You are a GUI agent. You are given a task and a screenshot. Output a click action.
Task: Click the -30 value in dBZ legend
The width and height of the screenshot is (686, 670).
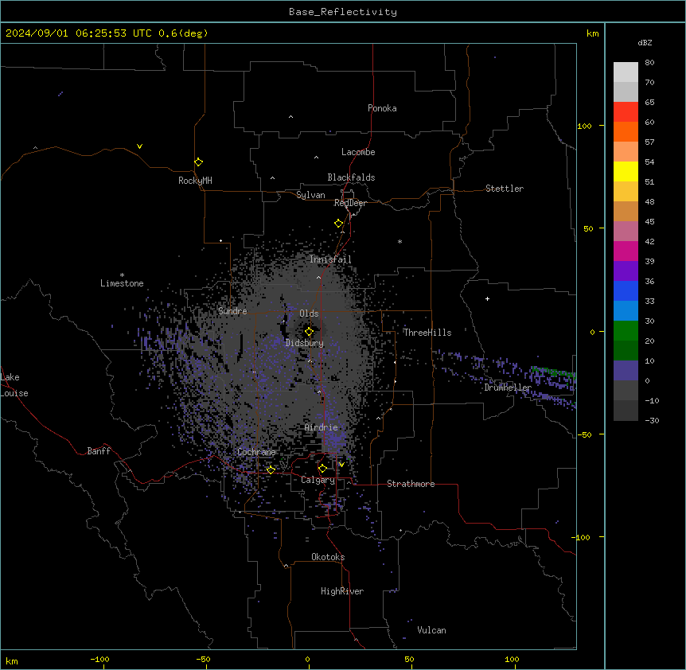652,421
